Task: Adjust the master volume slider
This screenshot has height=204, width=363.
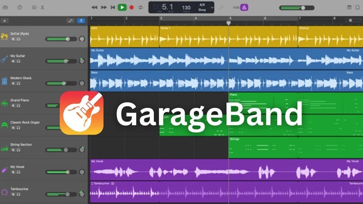Action: click(x=297, y=8)
